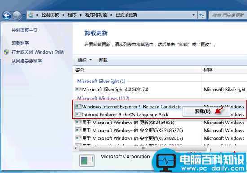
Task: Select 已安装更新 breadcrumb in address bar
Action: tap(127, 15)
